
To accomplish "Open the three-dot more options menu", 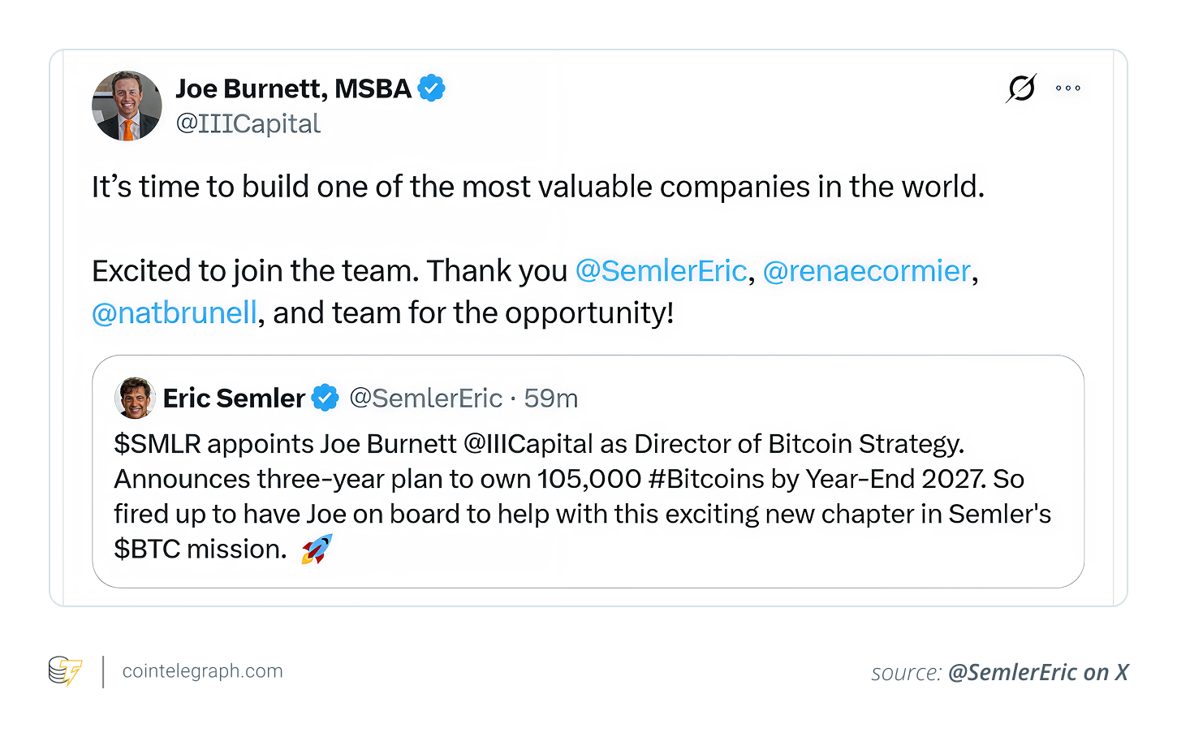I will pos(1067,88).
